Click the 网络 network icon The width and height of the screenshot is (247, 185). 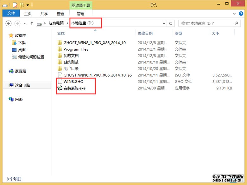click(x=11, y=99)
